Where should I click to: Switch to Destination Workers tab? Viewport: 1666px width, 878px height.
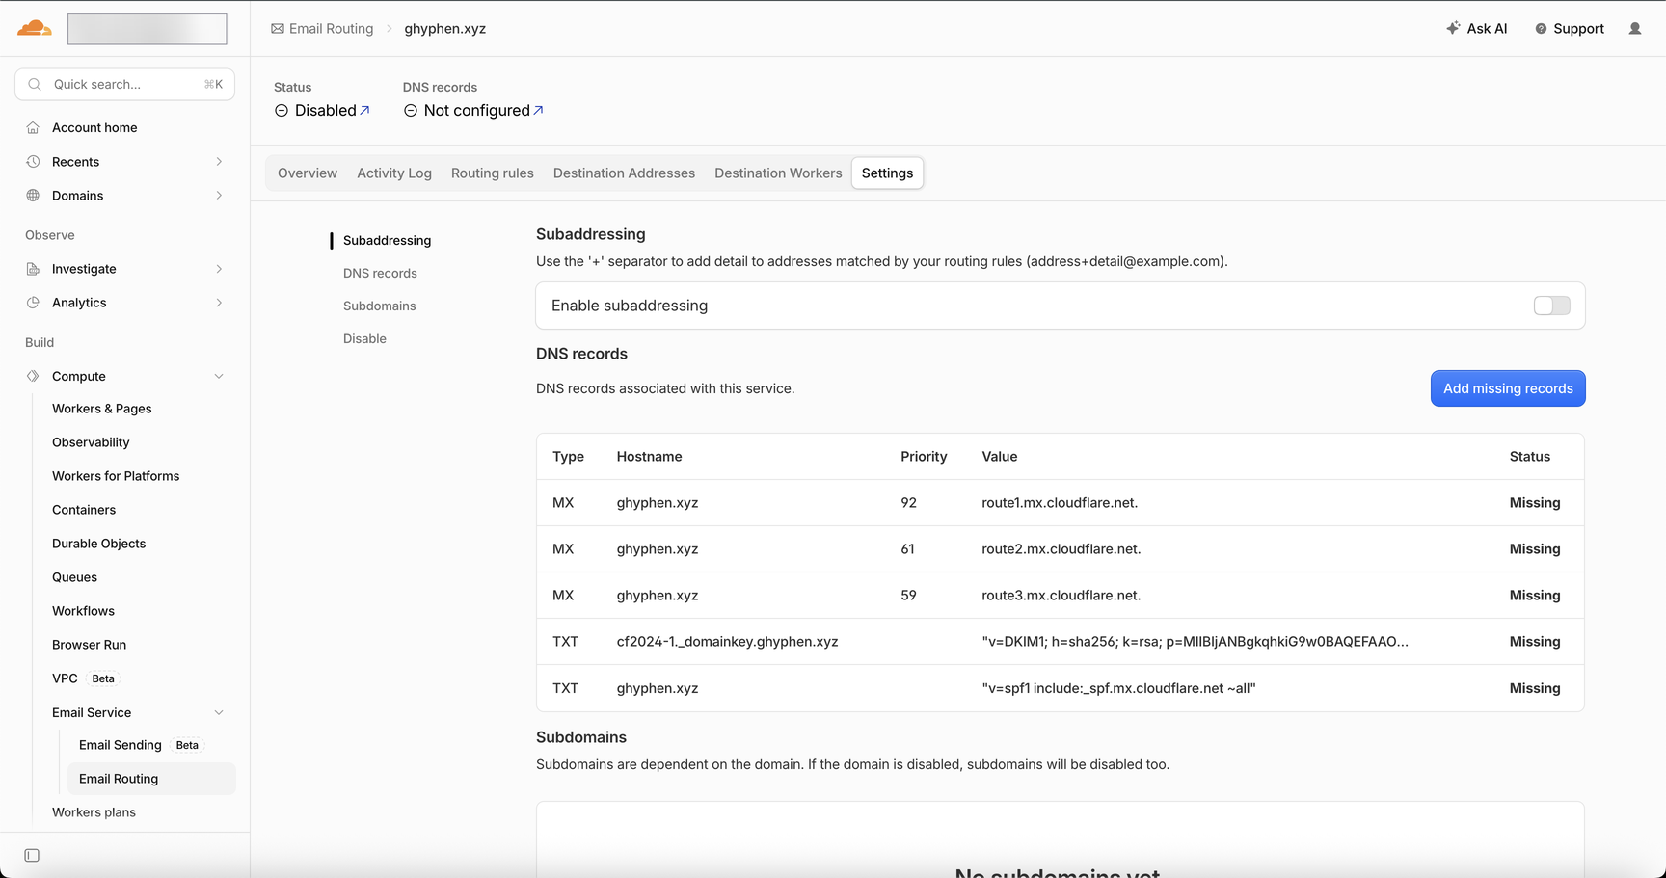[778, 173]
